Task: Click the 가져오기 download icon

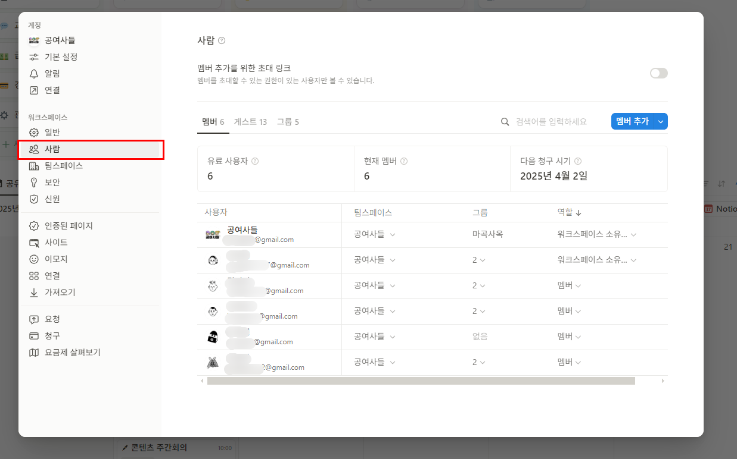Action: point(34,293)
